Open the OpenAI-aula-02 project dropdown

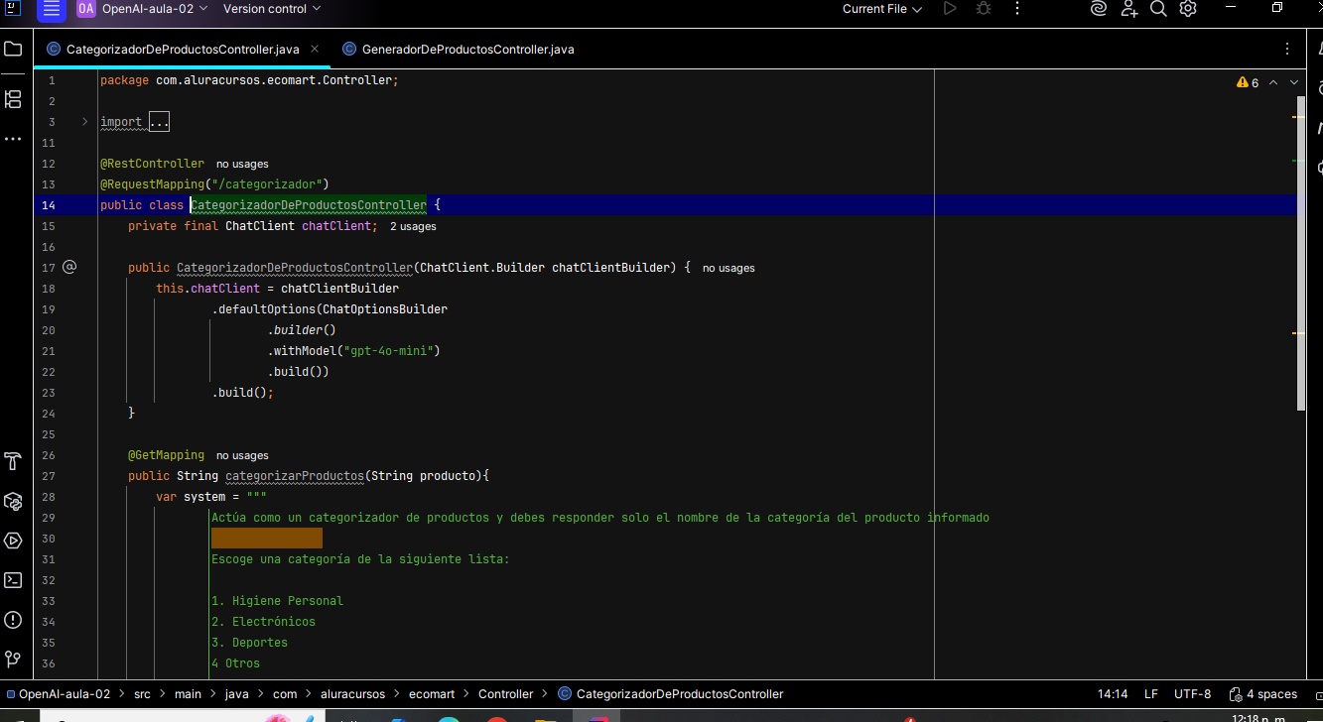[155, 9]
